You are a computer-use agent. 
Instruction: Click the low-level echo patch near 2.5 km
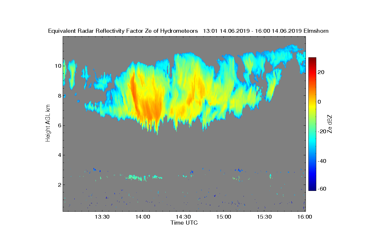[x=136, y=177]
